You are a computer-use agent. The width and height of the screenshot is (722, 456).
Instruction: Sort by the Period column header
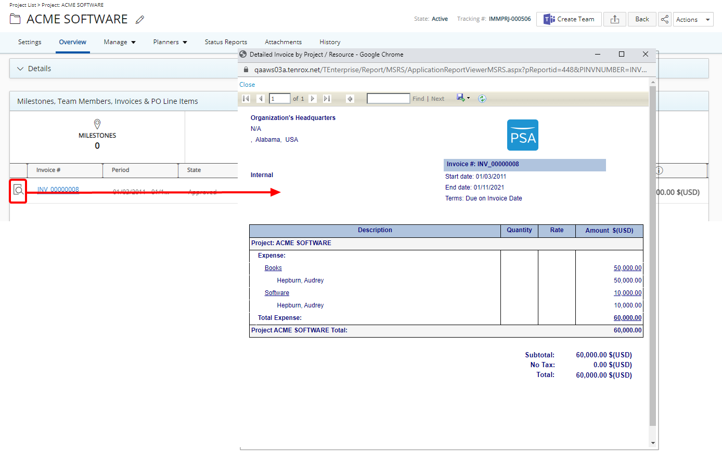tap(120, 170)
